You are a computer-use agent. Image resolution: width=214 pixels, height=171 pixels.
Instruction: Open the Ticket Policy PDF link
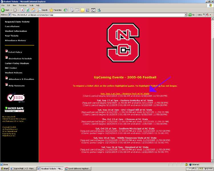point(15,52)
